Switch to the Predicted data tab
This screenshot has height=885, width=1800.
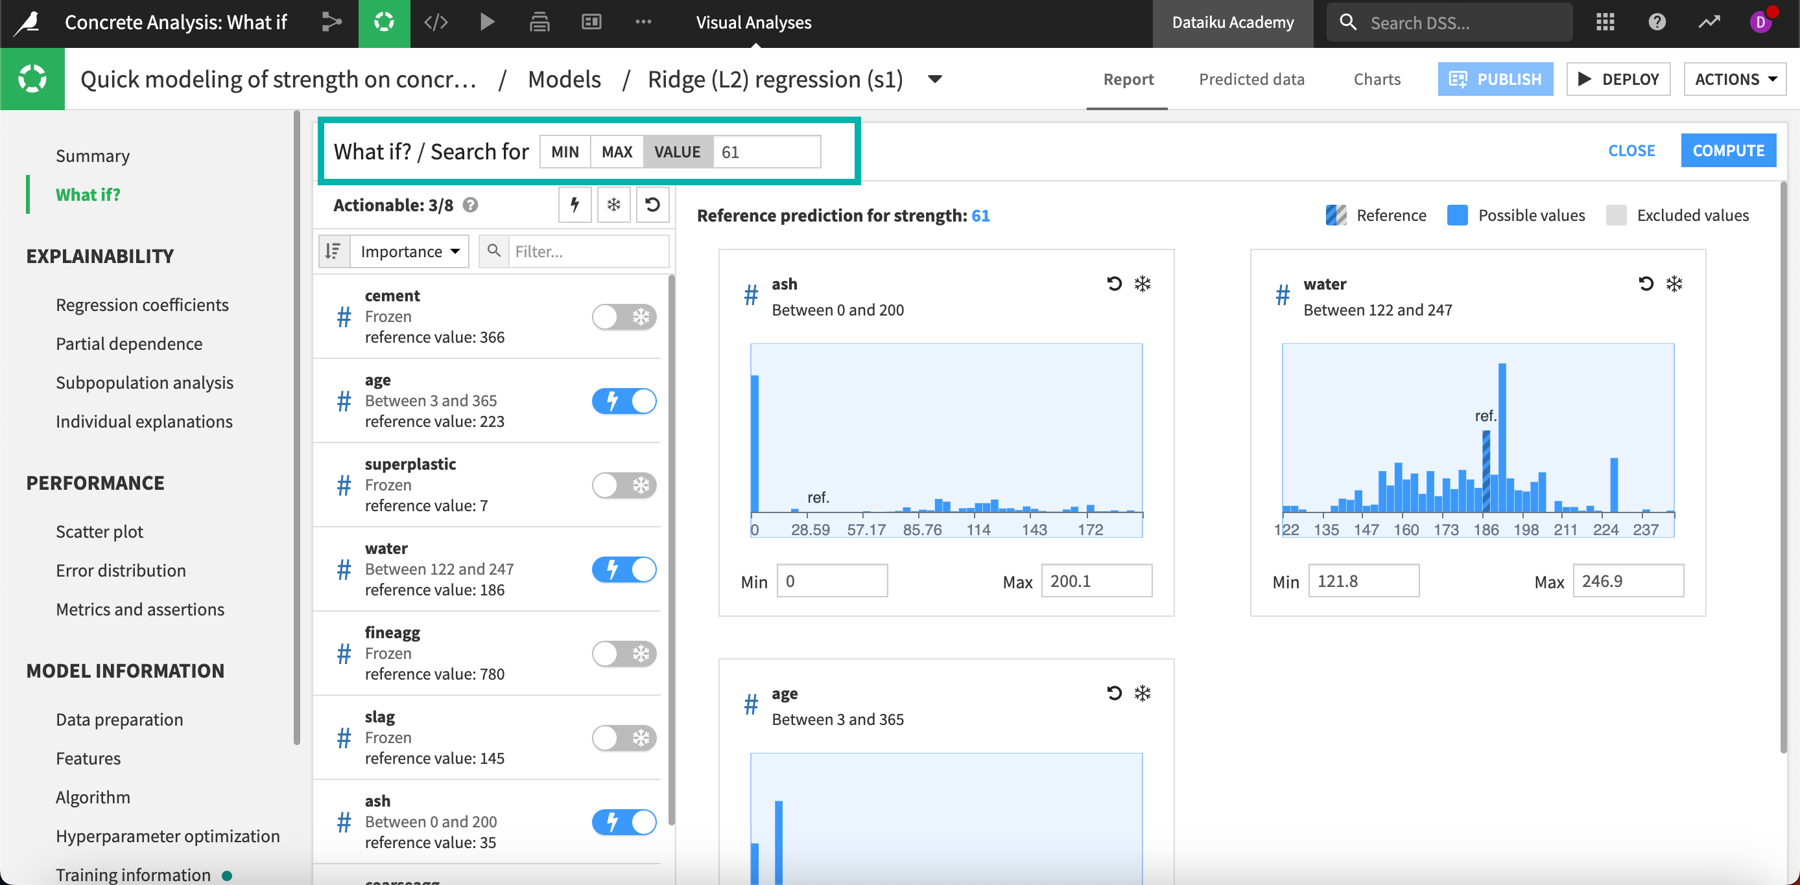[1251, 79]
